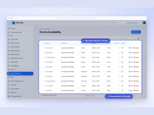The height and width of the screenshot is (115, 154).
Task: Tick checkbox for Thursday 10:00-13:30 row
Action: point(42,90)
